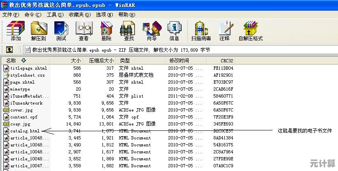Open the 查看 (View) toolbar icon

point(84,31)
